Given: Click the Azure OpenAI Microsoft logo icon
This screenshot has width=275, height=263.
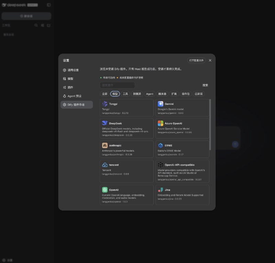Looking at the screenshot, I should 161,123.
